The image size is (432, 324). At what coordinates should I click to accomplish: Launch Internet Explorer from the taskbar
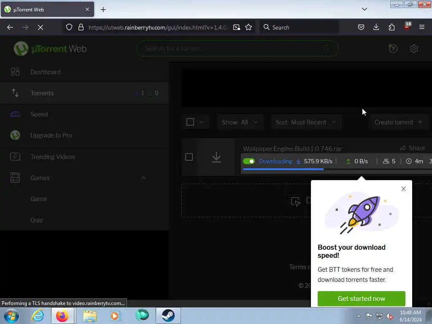click(38, 316)
